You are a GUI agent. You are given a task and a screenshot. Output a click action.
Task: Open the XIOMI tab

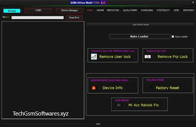click(100, 10)
